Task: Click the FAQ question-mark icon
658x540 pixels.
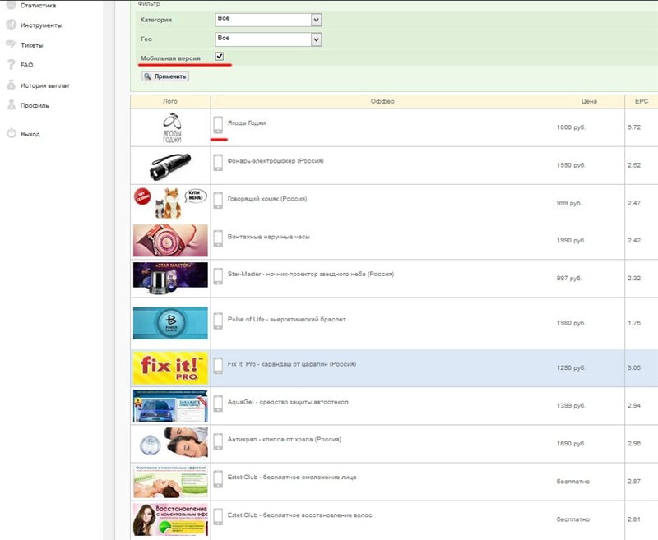Action: tap(12, 65)
